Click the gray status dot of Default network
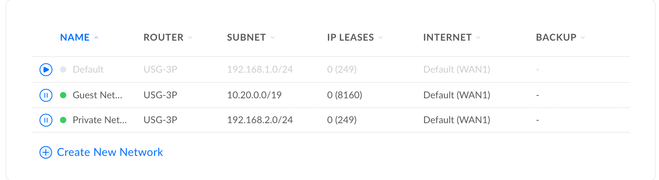This screenshot has height=180, width=659. pos(63,69)
